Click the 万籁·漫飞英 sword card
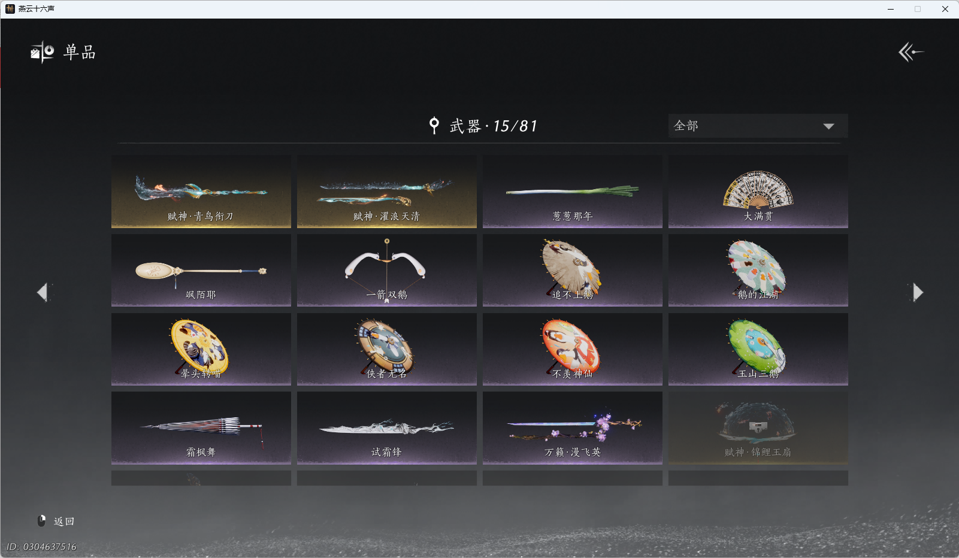 pyautogui.click(x=572, y=427)
